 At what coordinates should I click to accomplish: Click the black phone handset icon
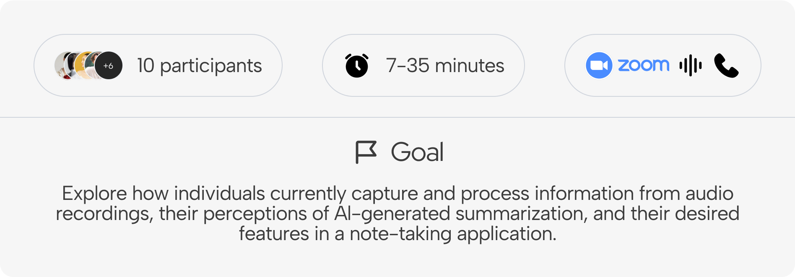pos(726,66)
